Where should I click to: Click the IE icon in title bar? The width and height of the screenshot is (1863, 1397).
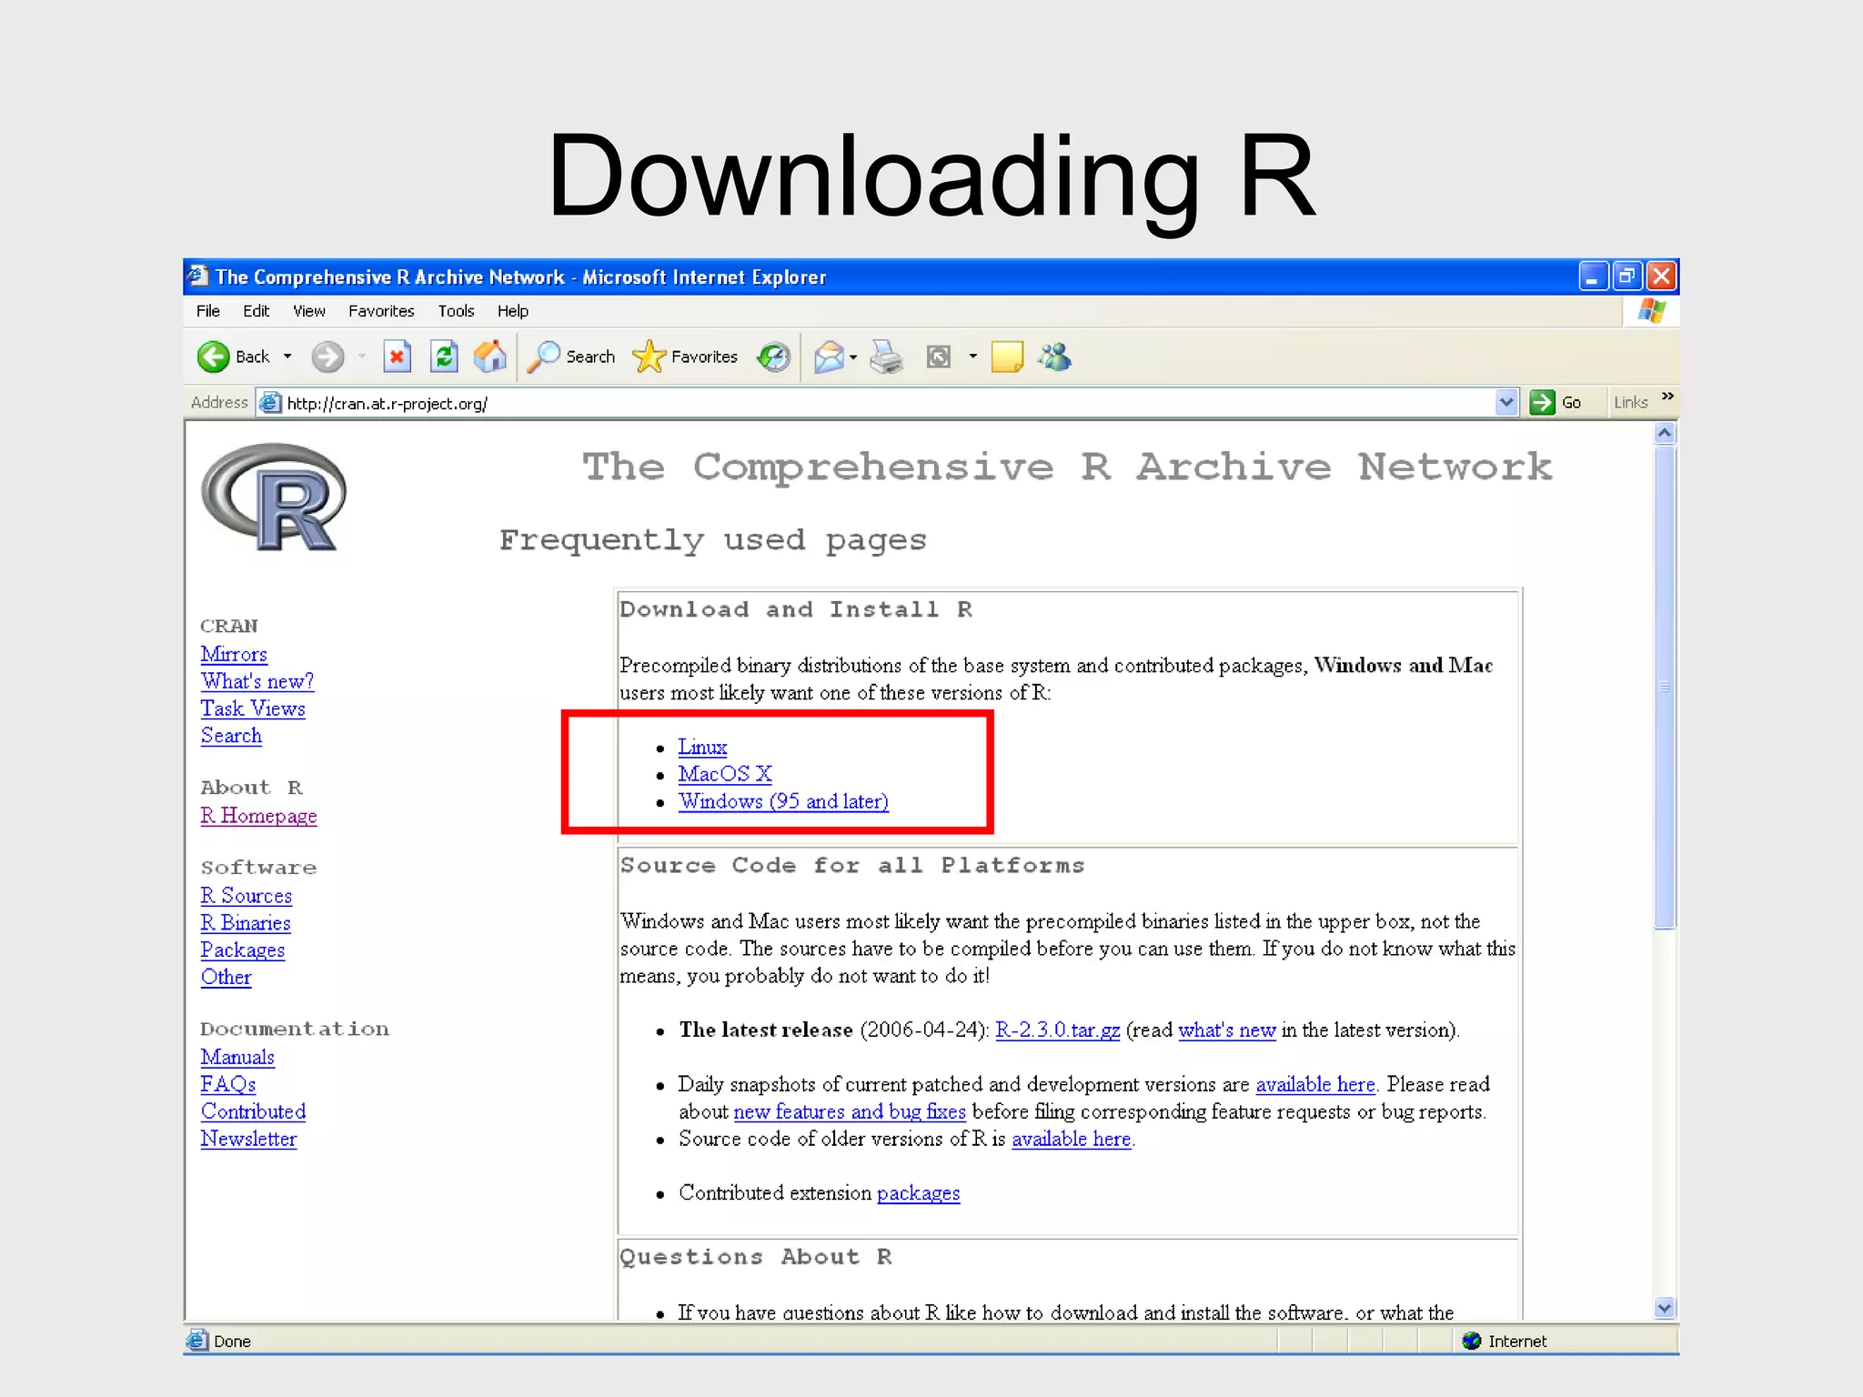(198, 276)
